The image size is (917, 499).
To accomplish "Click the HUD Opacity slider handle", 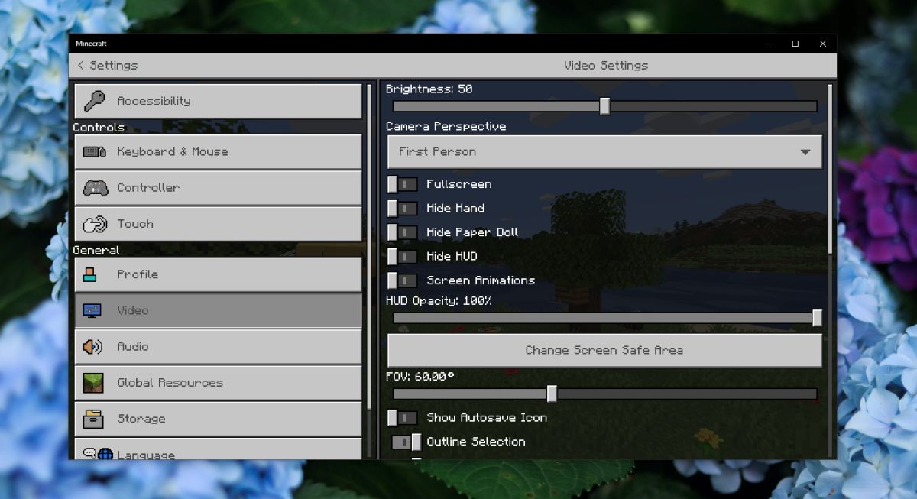I will click(x=817, y=318).
